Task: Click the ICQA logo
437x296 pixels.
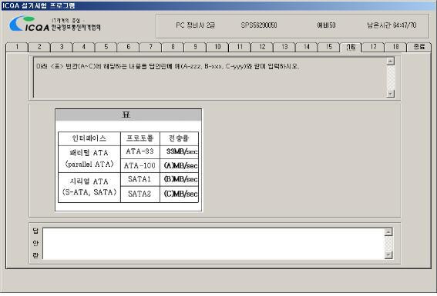Action: (55, 24)
